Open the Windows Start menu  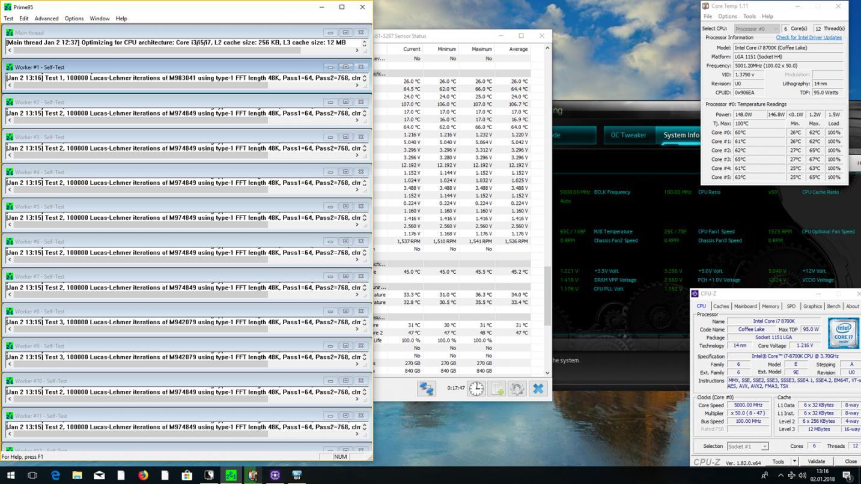click(10, 475)
